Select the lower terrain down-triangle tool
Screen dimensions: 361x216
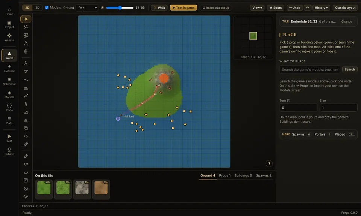26,72
